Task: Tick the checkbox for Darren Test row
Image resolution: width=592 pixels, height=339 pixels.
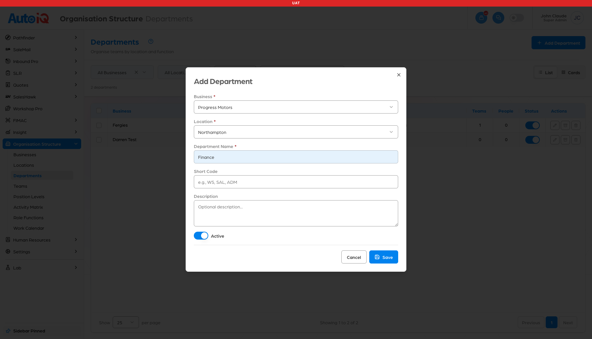Action: coord(99,140)
